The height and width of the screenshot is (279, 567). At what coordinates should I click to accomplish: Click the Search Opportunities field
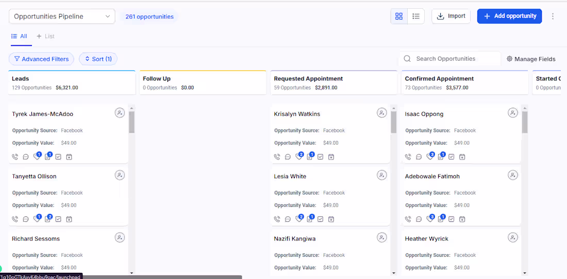point(454,59)
